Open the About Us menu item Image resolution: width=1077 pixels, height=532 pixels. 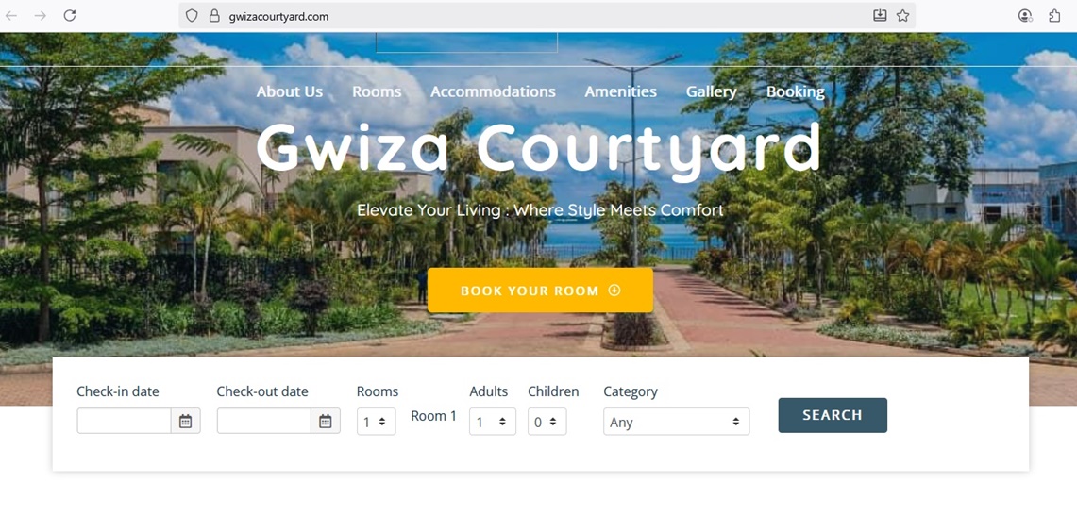tap(290, 91)
